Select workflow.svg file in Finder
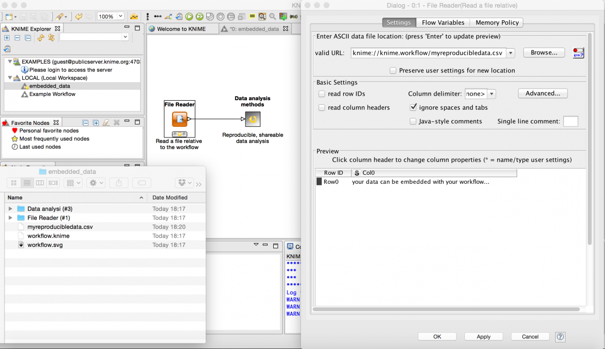The height and width of the screenshot is (349, 605). [45, 245]
